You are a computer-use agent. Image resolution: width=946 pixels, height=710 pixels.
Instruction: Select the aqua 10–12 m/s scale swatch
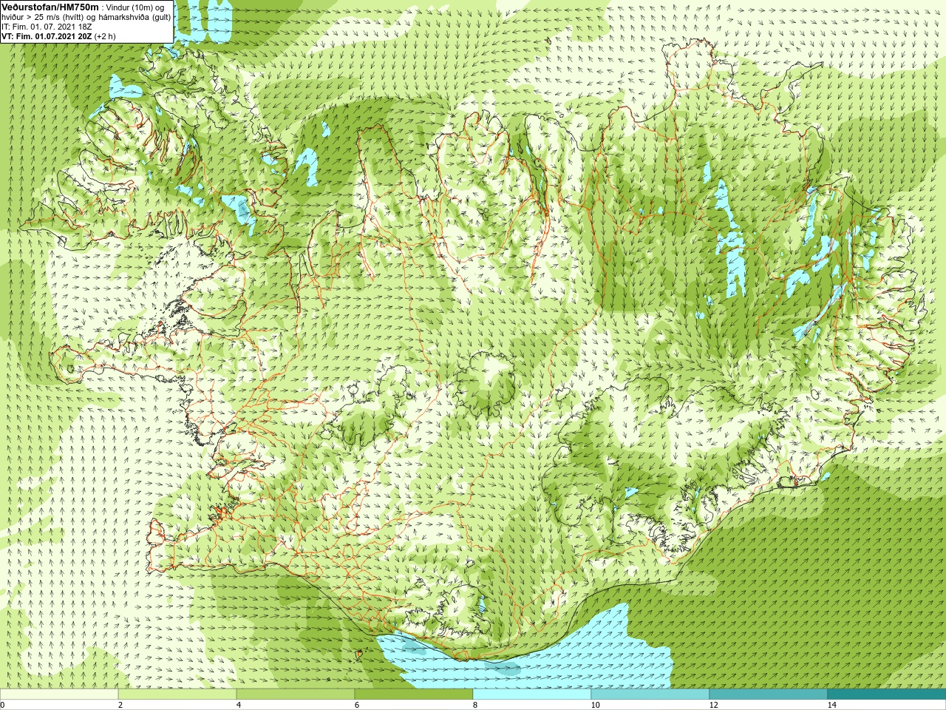click(650, 694)
